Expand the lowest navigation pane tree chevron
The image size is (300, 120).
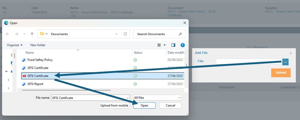[x=8, y=88]
